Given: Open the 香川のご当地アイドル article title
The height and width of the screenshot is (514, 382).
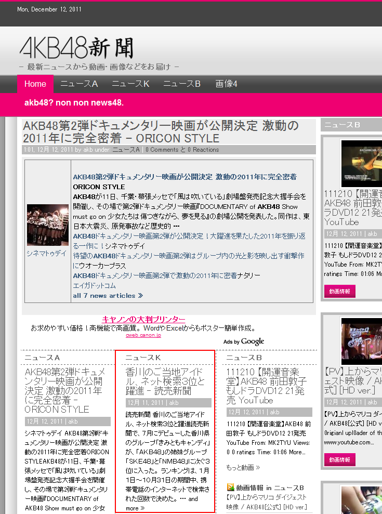Looking at the screenshot, I should coord(165,381).
